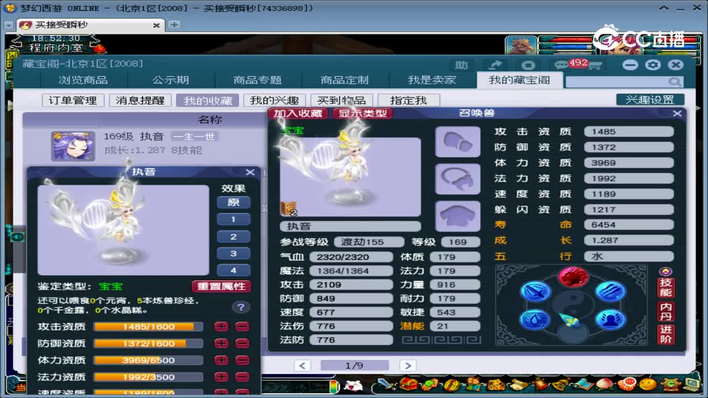Select the red skill icon at the top of the skill wheel

573,276
